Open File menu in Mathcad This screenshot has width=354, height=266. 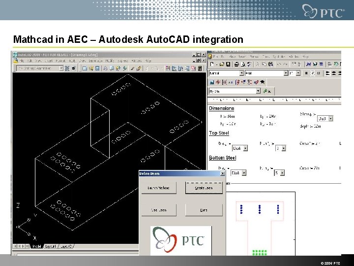click(215, 57)
